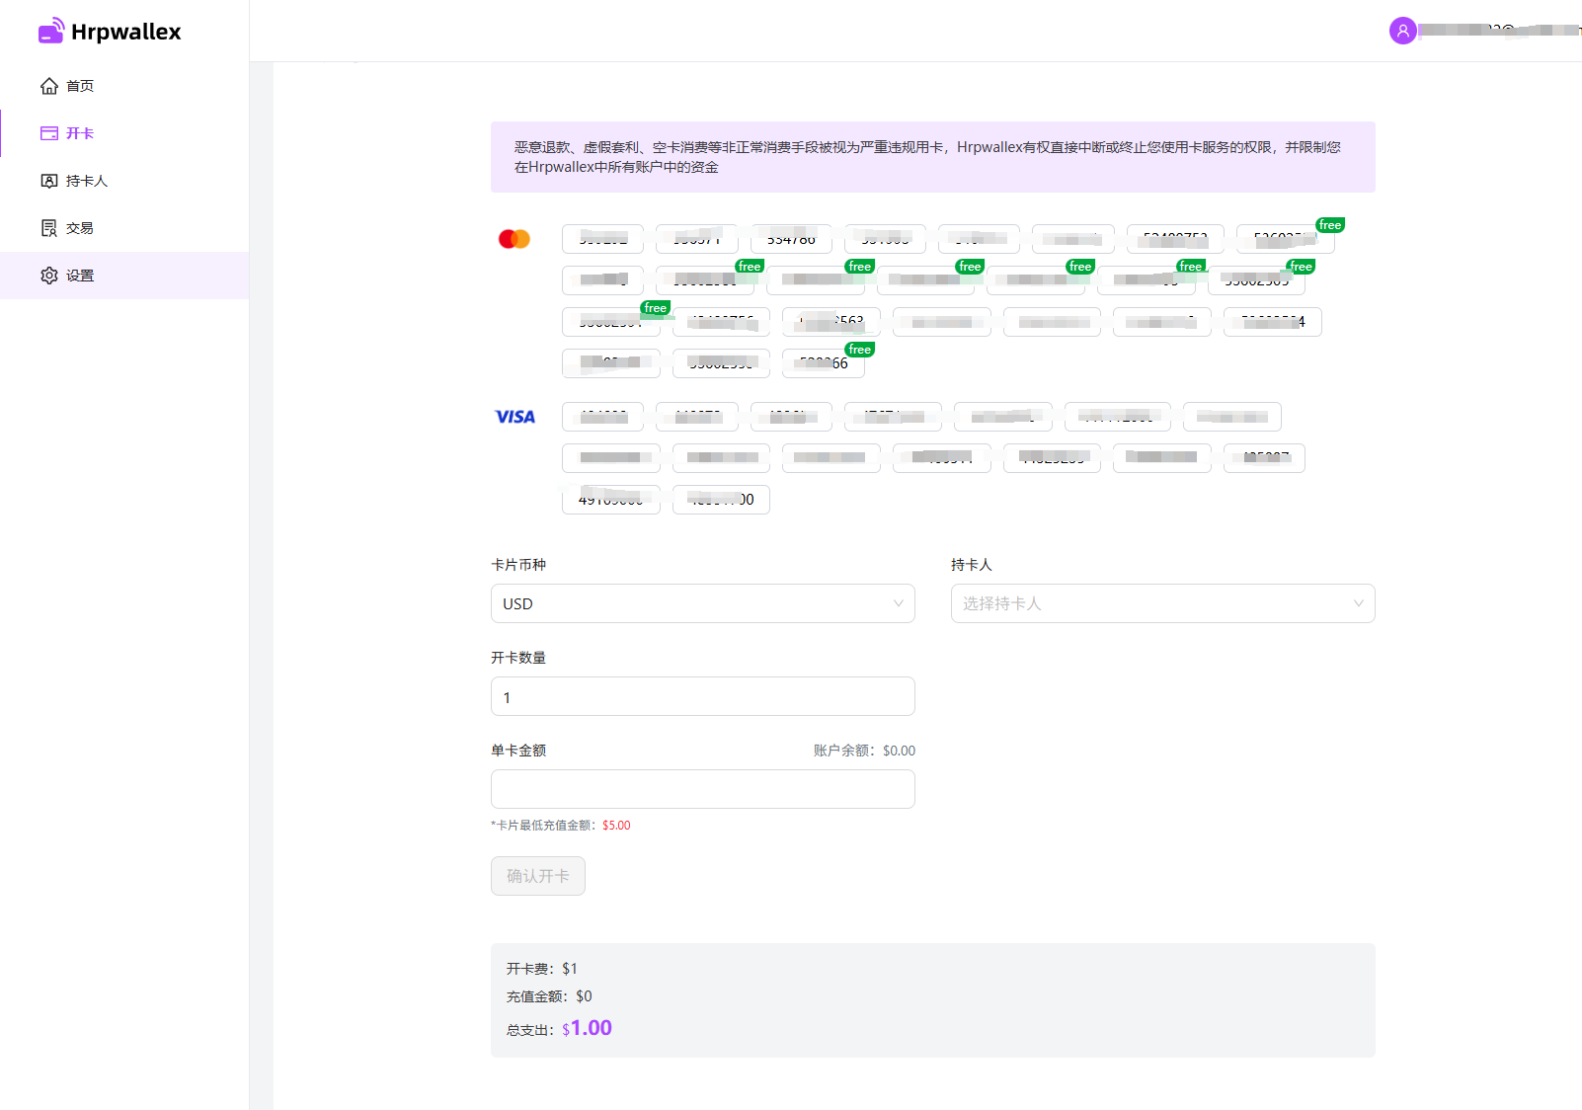Select the Mastercard BIN ending in 563
1582x1110 pixels.
tap(831, 322)
